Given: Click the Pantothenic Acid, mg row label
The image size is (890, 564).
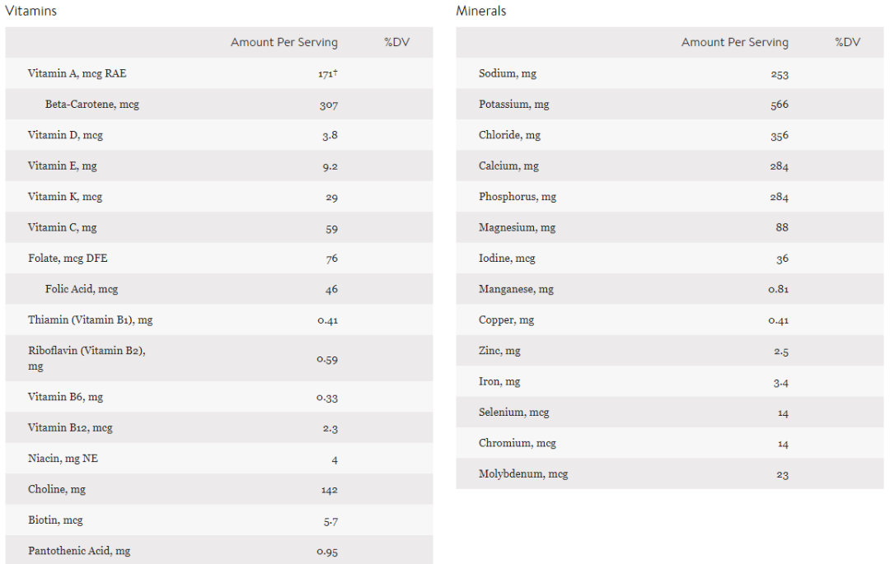Looking at the screenshot, I should point(79,552).
